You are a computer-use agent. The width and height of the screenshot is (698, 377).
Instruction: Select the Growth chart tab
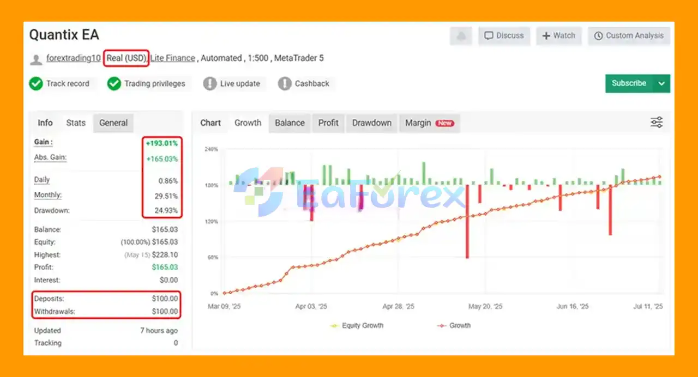click(248, 123)
